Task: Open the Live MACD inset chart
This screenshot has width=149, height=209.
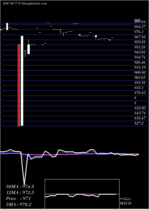Action: (82, 194)
